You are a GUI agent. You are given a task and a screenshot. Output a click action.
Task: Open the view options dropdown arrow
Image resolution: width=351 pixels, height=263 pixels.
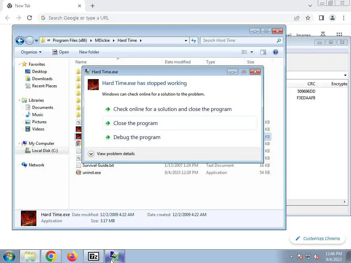coord(252,52)
